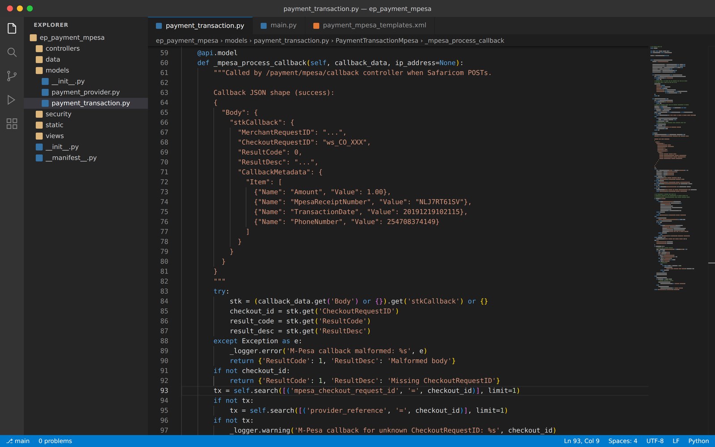Click payment_transaction.py breadcrumb segment

[x=291, y=41]
